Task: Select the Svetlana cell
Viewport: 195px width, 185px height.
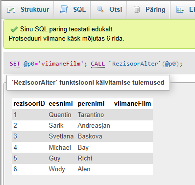Action: coord(61,136)
